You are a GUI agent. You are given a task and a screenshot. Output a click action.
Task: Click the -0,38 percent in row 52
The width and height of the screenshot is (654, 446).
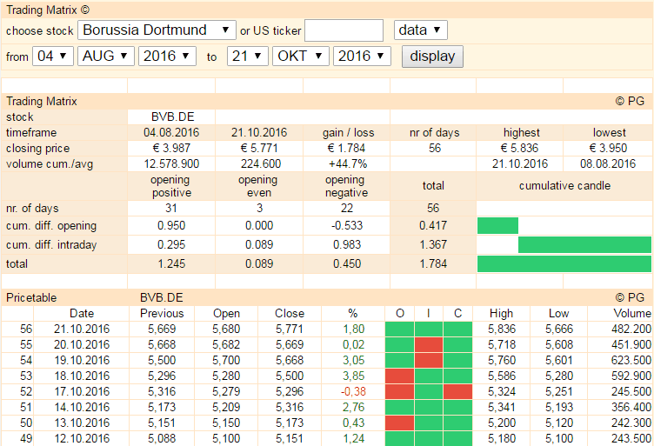(x=353, y=391)
